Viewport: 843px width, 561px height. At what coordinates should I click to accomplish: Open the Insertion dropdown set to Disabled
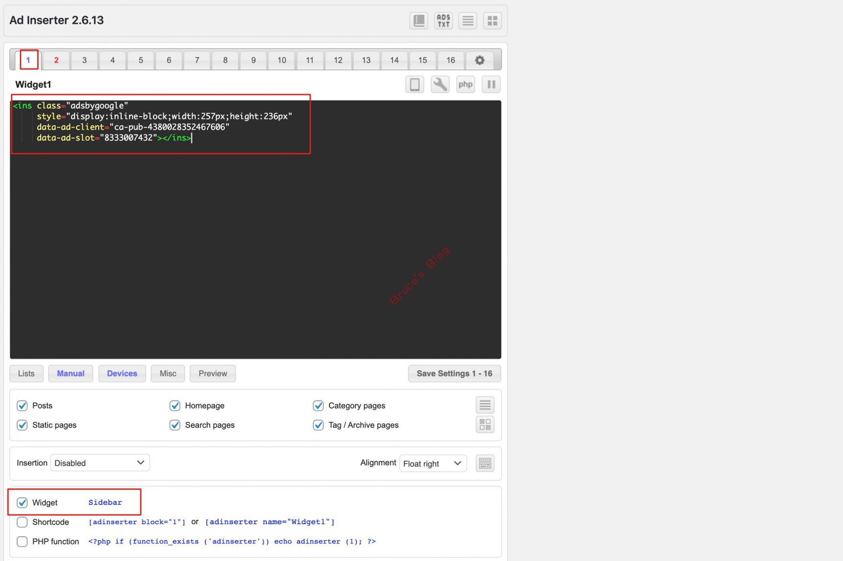click(x=100, y=463)
